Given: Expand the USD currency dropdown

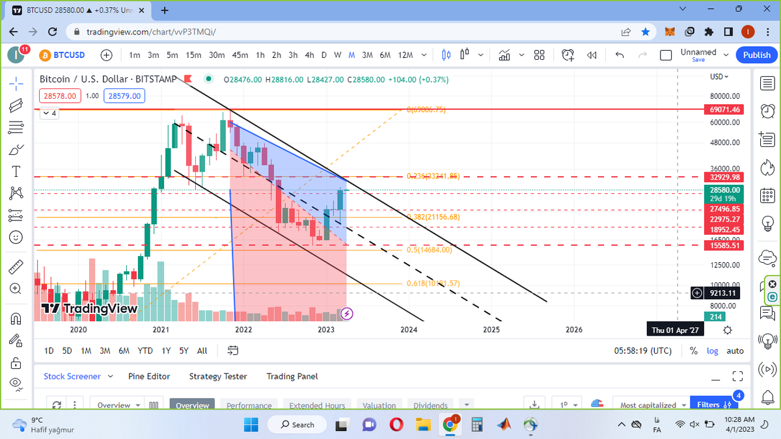Looking at the screenshot, I should (x=720, y=77).
